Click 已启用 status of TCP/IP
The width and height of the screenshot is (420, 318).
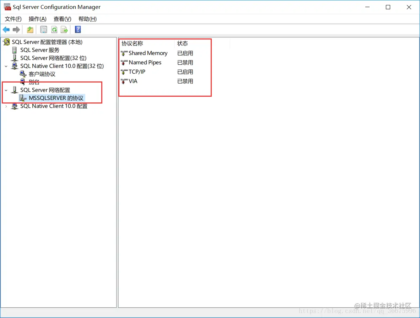pyautogui.click(x=185, y=72)
